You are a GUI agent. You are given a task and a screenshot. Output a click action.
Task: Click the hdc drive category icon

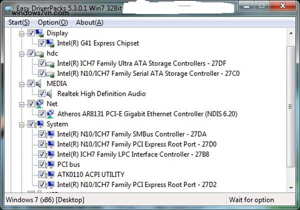[40, 53]
